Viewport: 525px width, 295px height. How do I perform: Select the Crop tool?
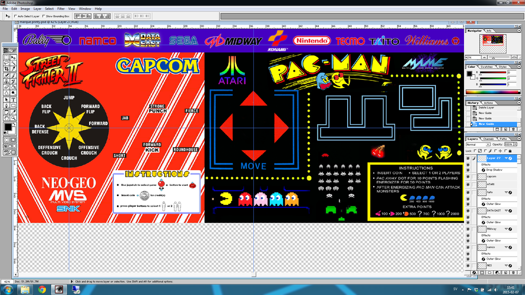pyautogui.click(x=6, y=69)
